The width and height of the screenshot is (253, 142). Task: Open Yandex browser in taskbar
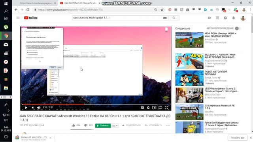point(6,62)
